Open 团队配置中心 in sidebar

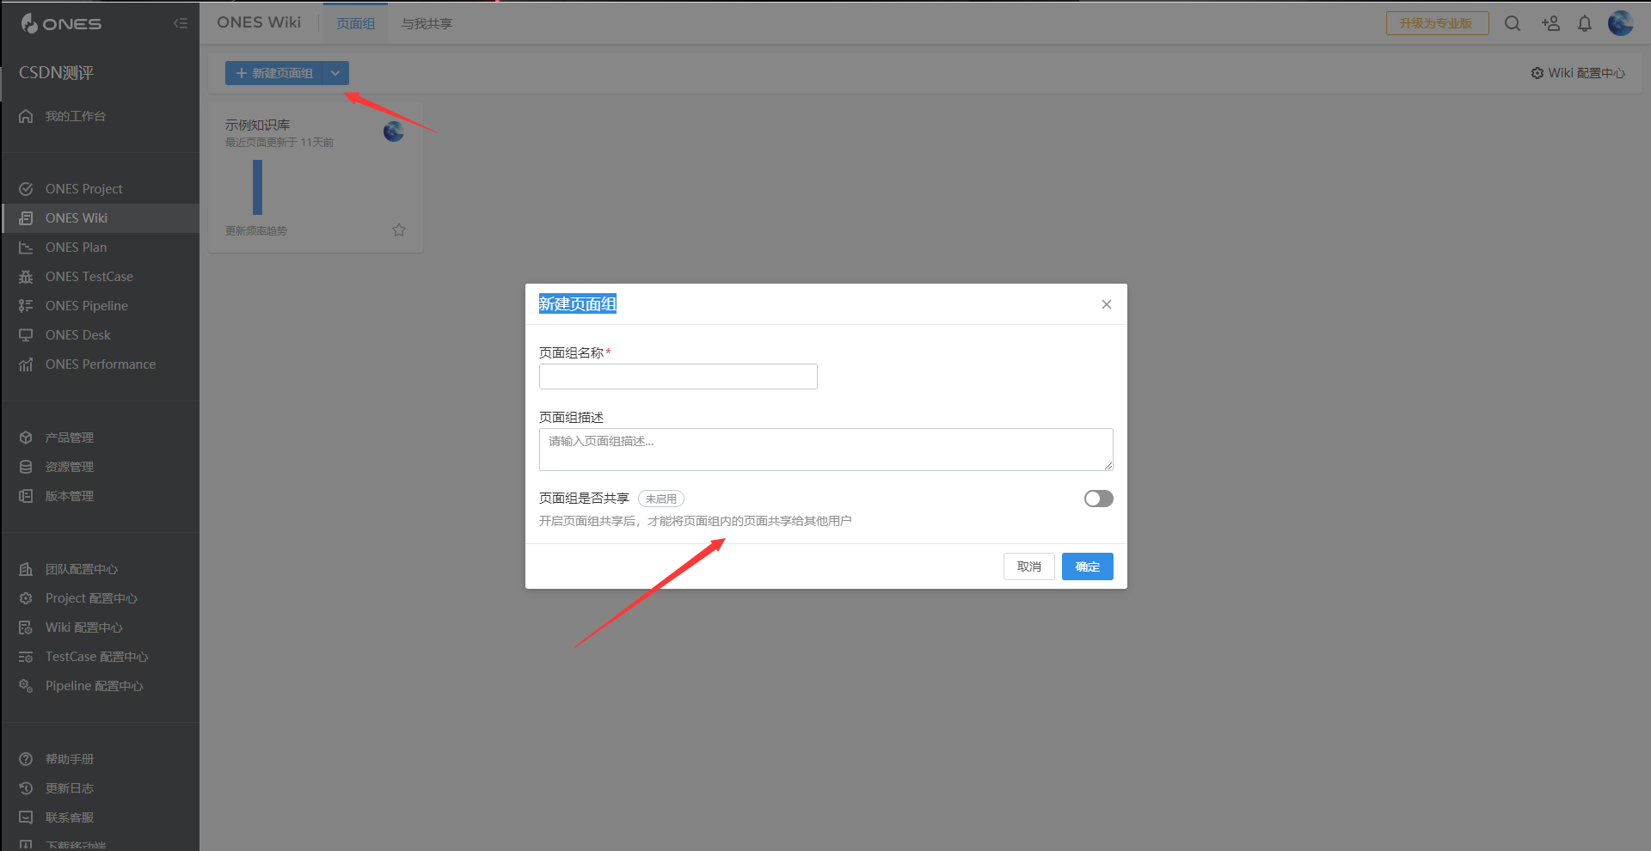tap(101, 569)
